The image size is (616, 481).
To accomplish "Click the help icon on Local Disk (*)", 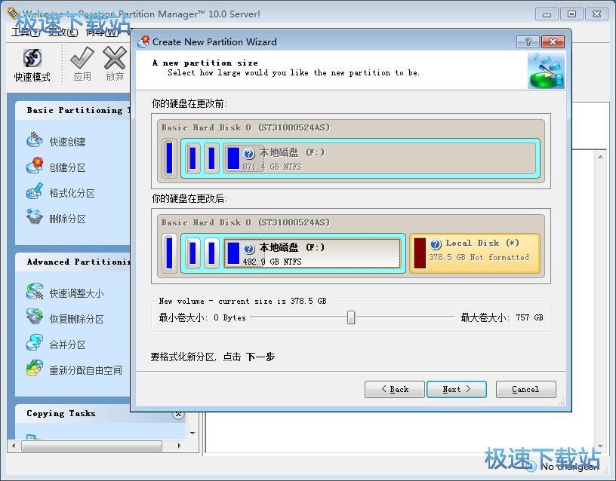I will (x=436, y=244).
